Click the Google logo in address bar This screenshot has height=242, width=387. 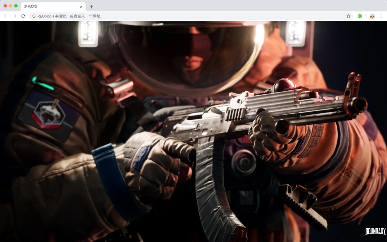[34, 16]
